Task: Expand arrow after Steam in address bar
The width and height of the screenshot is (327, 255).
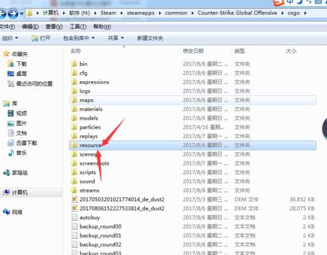Action: click(122, 13)
